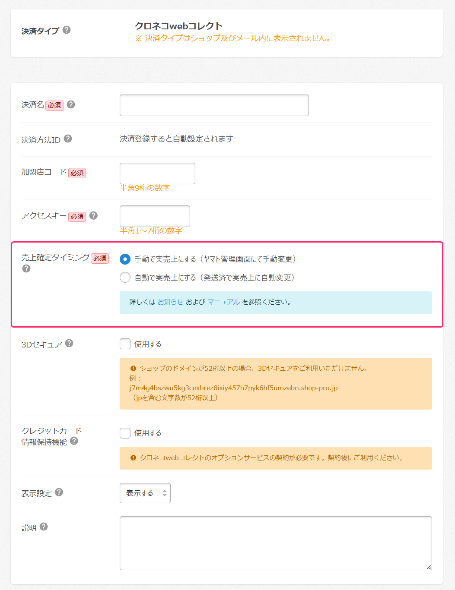Click inside the 決済名 text field
This screenshot has width=455, height=590.
(214, 105)
